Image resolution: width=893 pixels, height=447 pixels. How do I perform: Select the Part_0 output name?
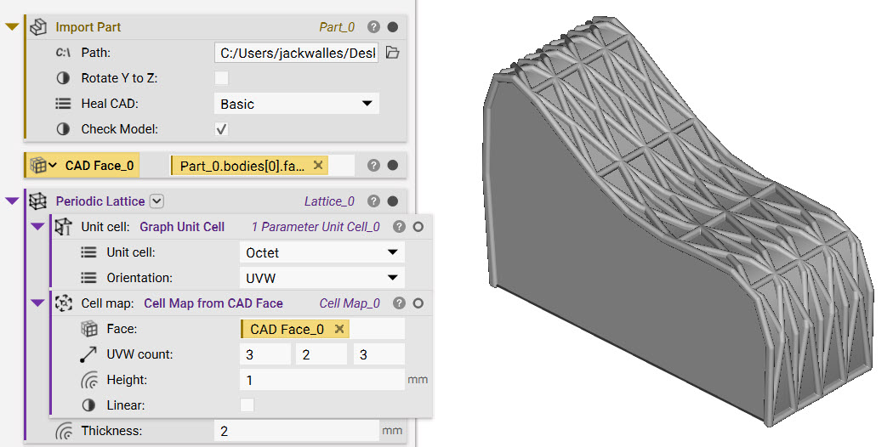tap(337, 26)
